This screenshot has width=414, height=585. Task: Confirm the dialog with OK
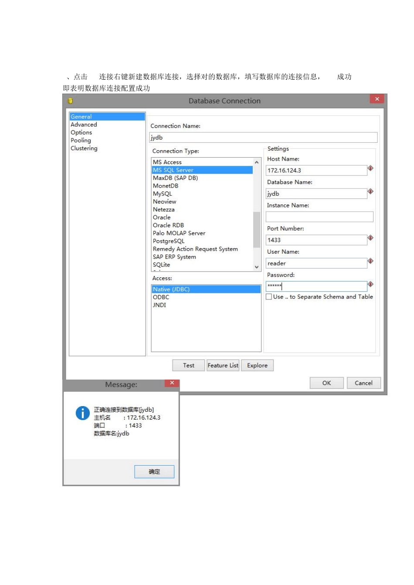(x=327, y=383)
